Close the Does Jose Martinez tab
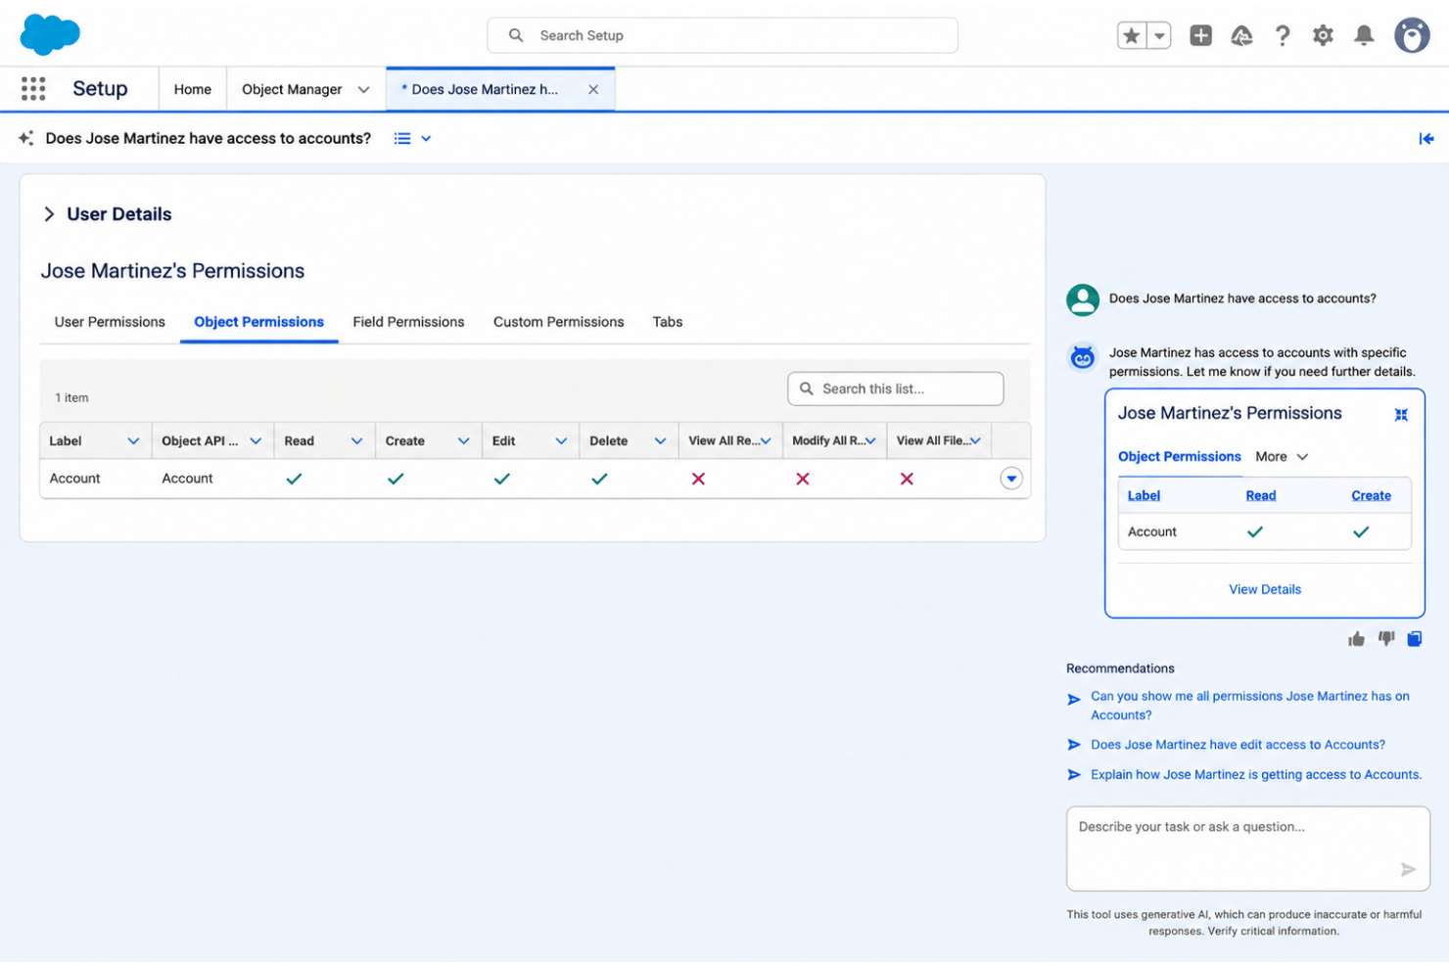This screenshot has height=966, width=1449. pyautogui.click(x=593, y=89)
